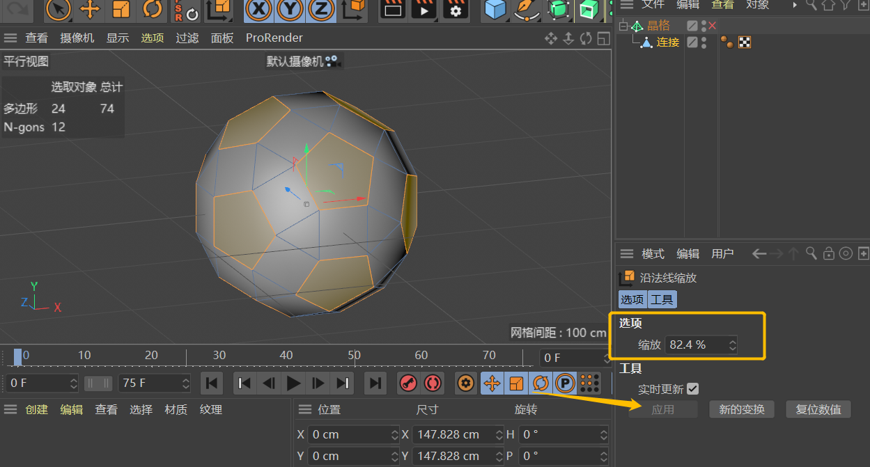
Task: Click the attribute manager search magnifier
Action: pyautogui.click(x=811, y=254)
